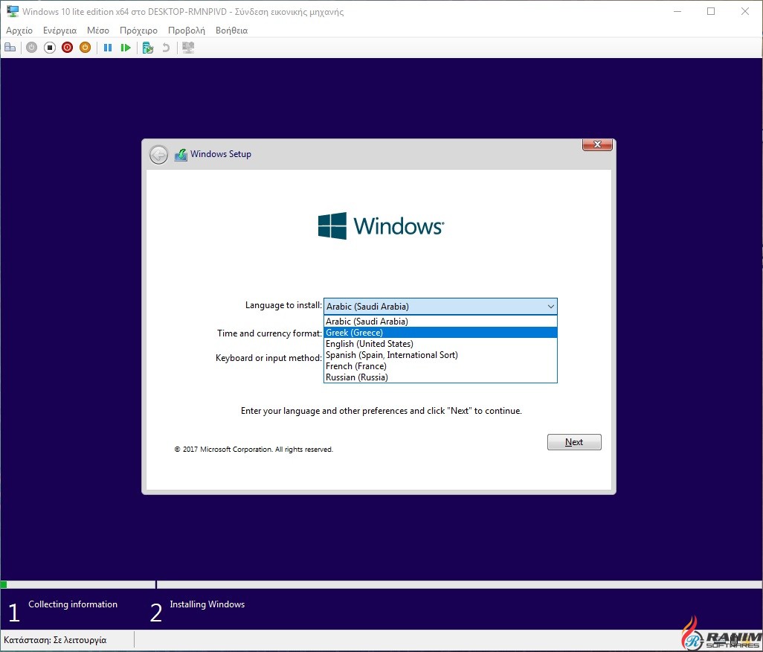Open the Βοήθεια menu
This screenshot has height=652, width=763.
[x=231, y=31]
